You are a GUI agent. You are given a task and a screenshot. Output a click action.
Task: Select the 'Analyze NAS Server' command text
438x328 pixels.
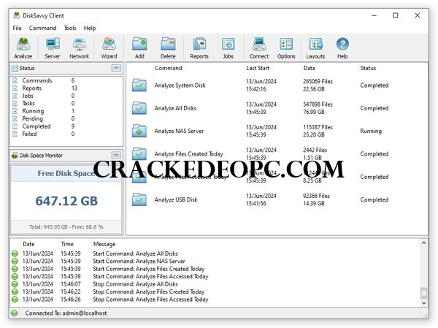click(179, 131)
